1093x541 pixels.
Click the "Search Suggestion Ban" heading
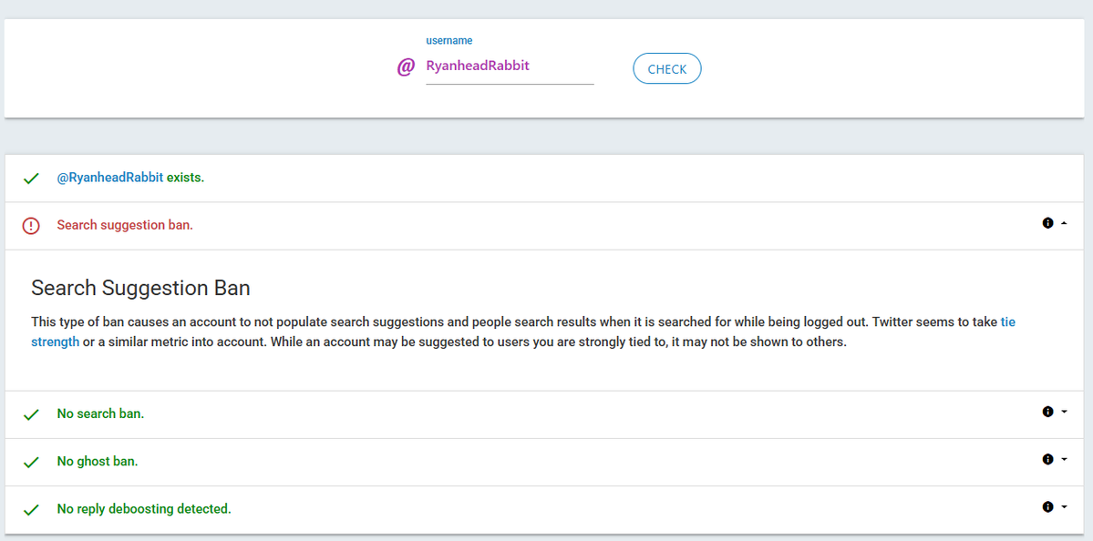(140, 288)
